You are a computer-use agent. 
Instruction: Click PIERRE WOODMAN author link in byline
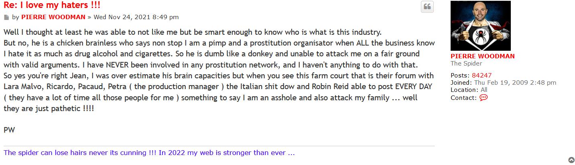(x=53, y=17)
